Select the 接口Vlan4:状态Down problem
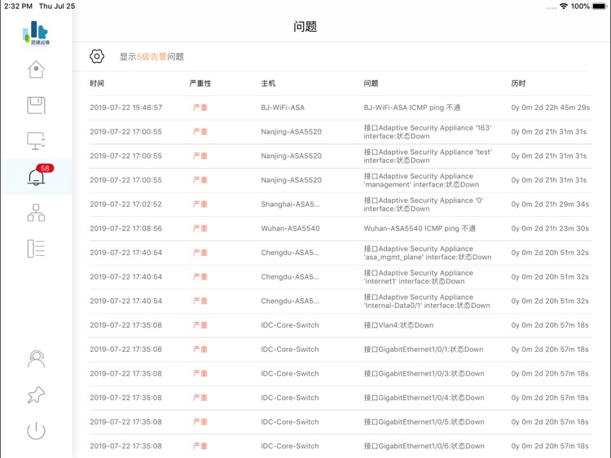Screen dimensions: 611x458 [398, 325]
